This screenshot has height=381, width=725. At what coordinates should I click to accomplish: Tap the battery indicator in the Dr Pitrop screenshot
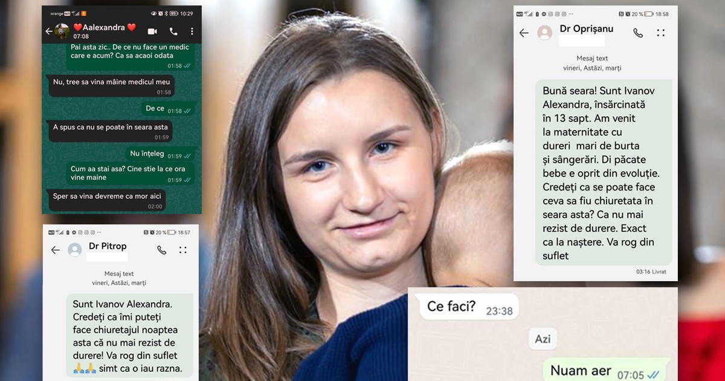(x=172, y=232)
